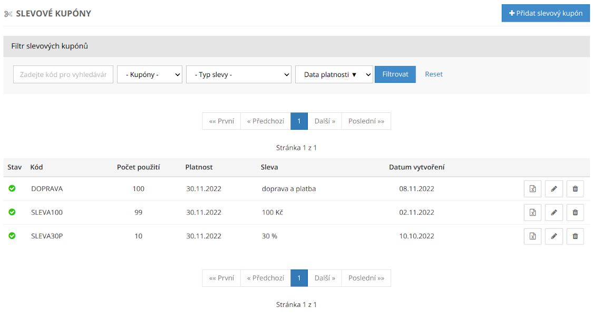
Task: Export the SLEVA100 coupon to Excel
Action: point(532,213)
